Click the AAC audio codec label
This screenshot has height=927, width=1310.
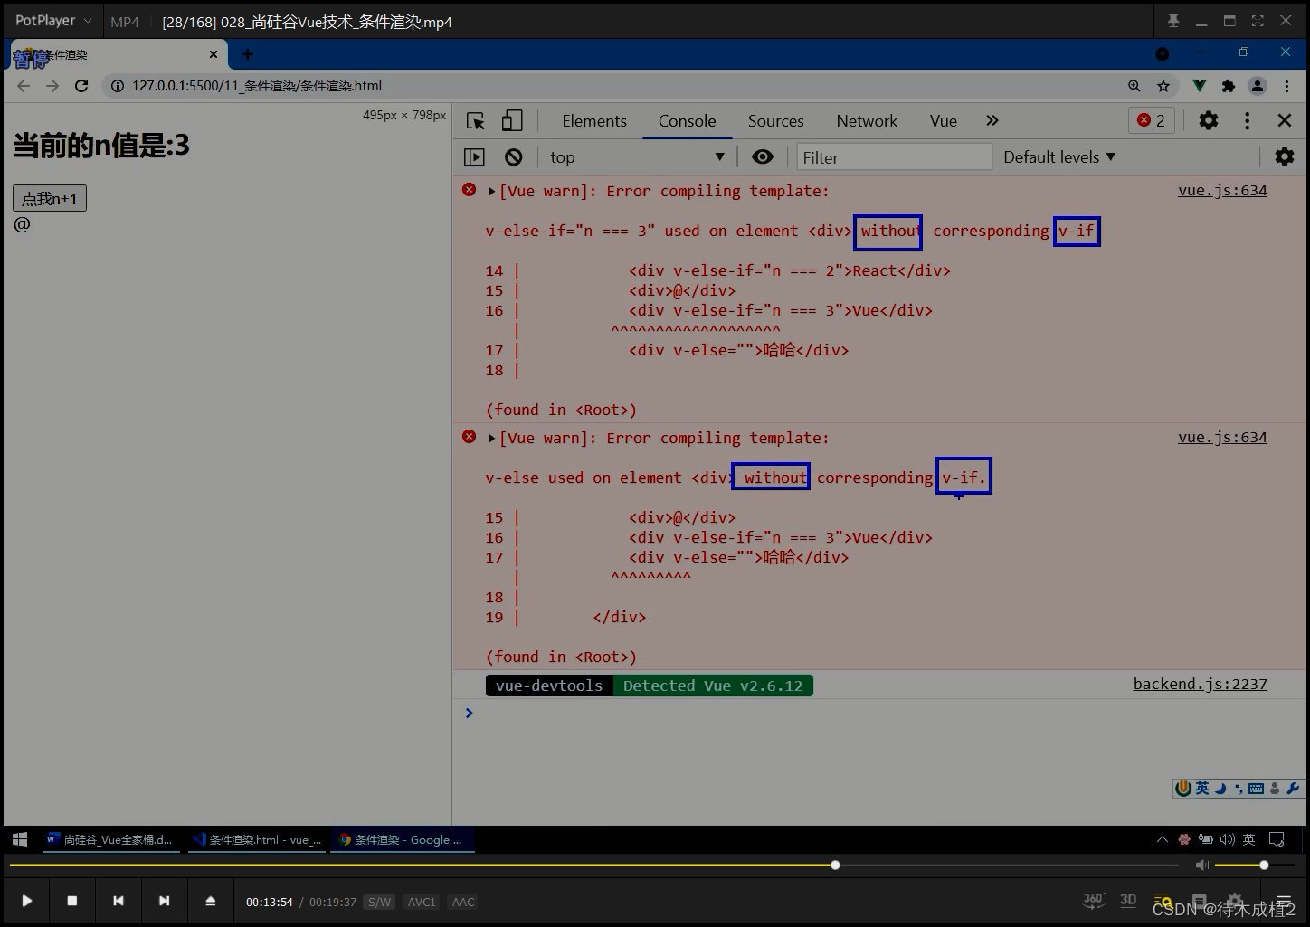point(463,902)
